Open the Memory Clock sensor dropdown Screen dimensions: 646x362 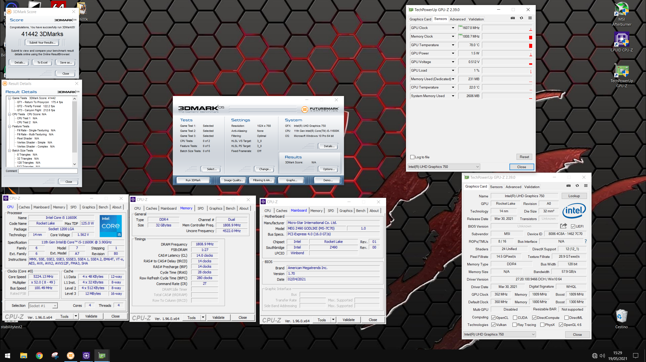tap(453, 37)
